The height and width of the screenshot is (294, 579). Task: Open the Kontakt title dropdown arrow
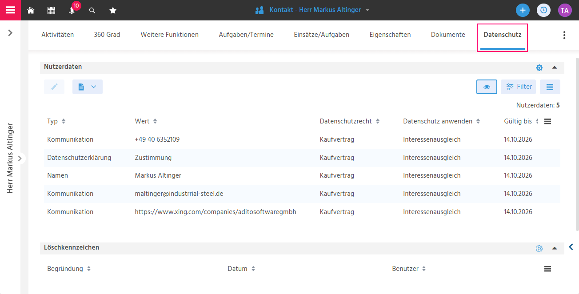(x=367, y=10)
